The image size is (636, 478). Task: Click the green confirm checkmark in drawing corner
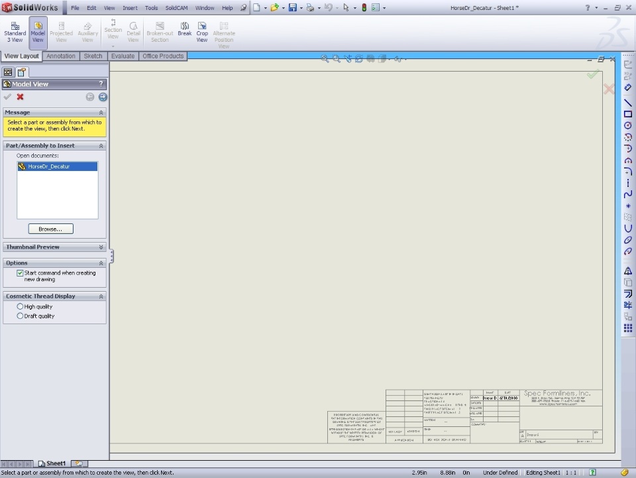click(x=592, y=74)
